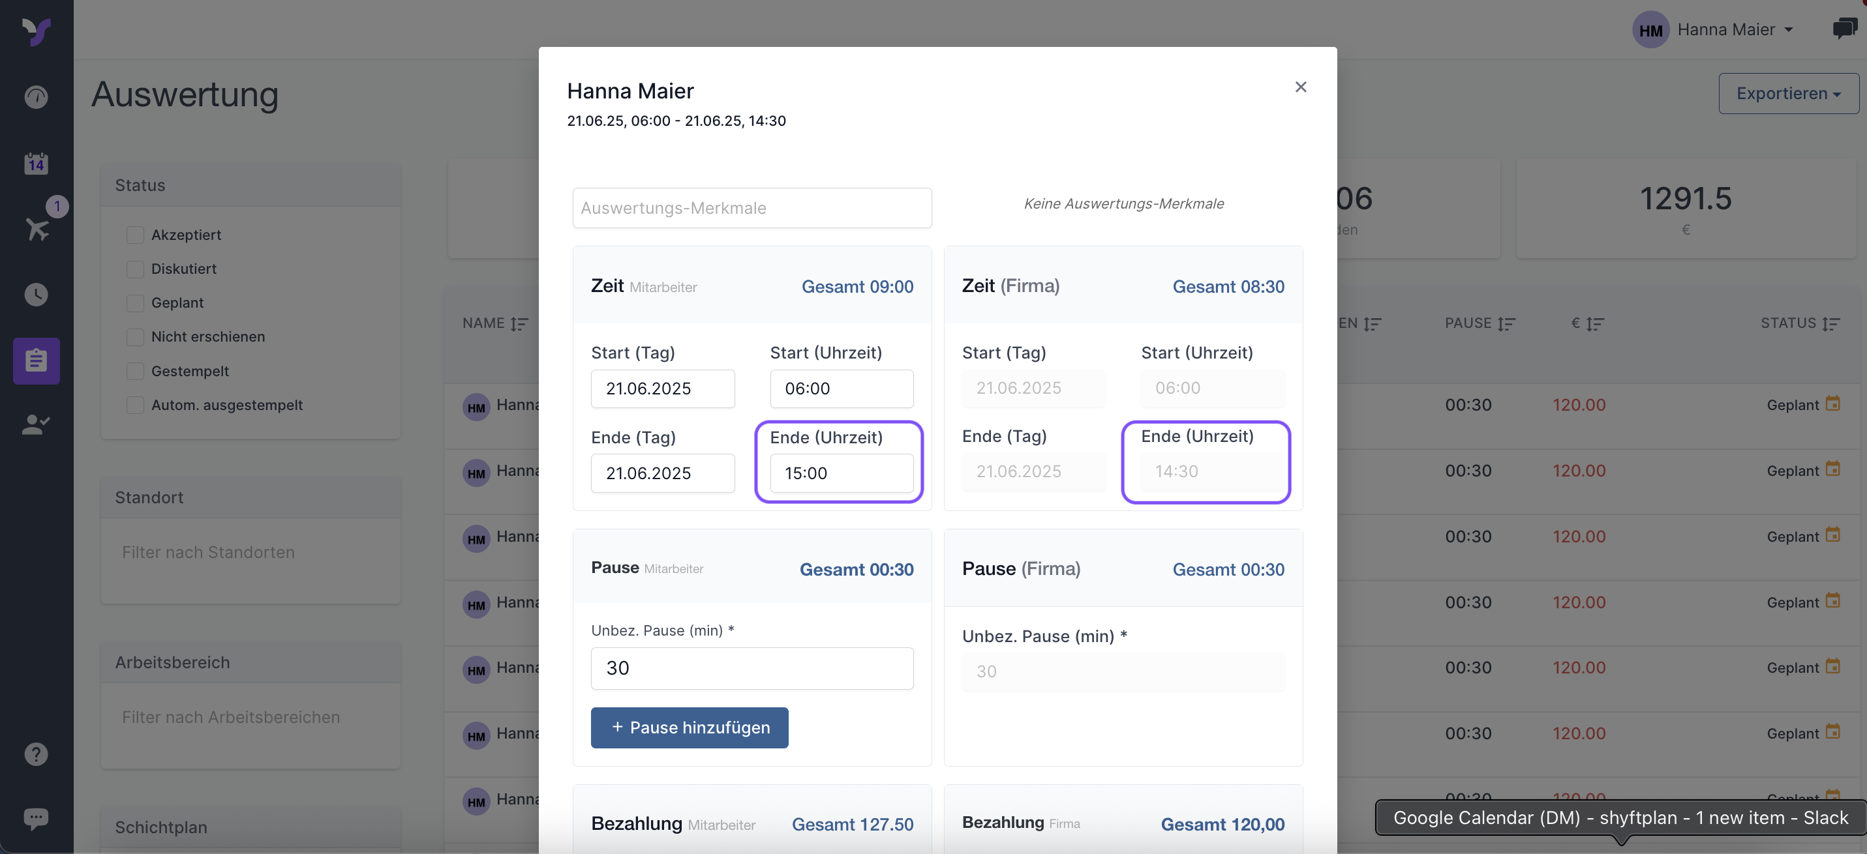This screenshot has width=1867, height=854.
Task: Click the Slack notification tooltip
Action: [x=1620, y=817]
